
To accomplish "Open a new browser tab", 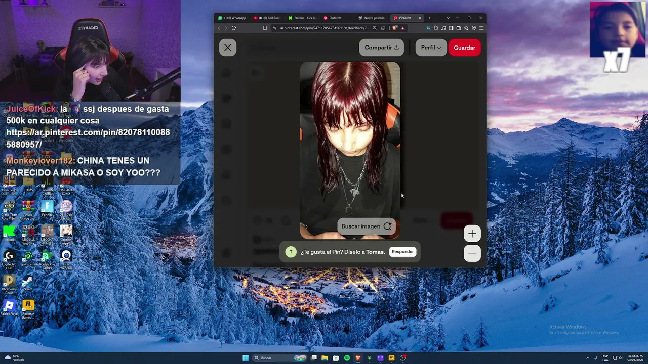I will (x=429, y=18).
